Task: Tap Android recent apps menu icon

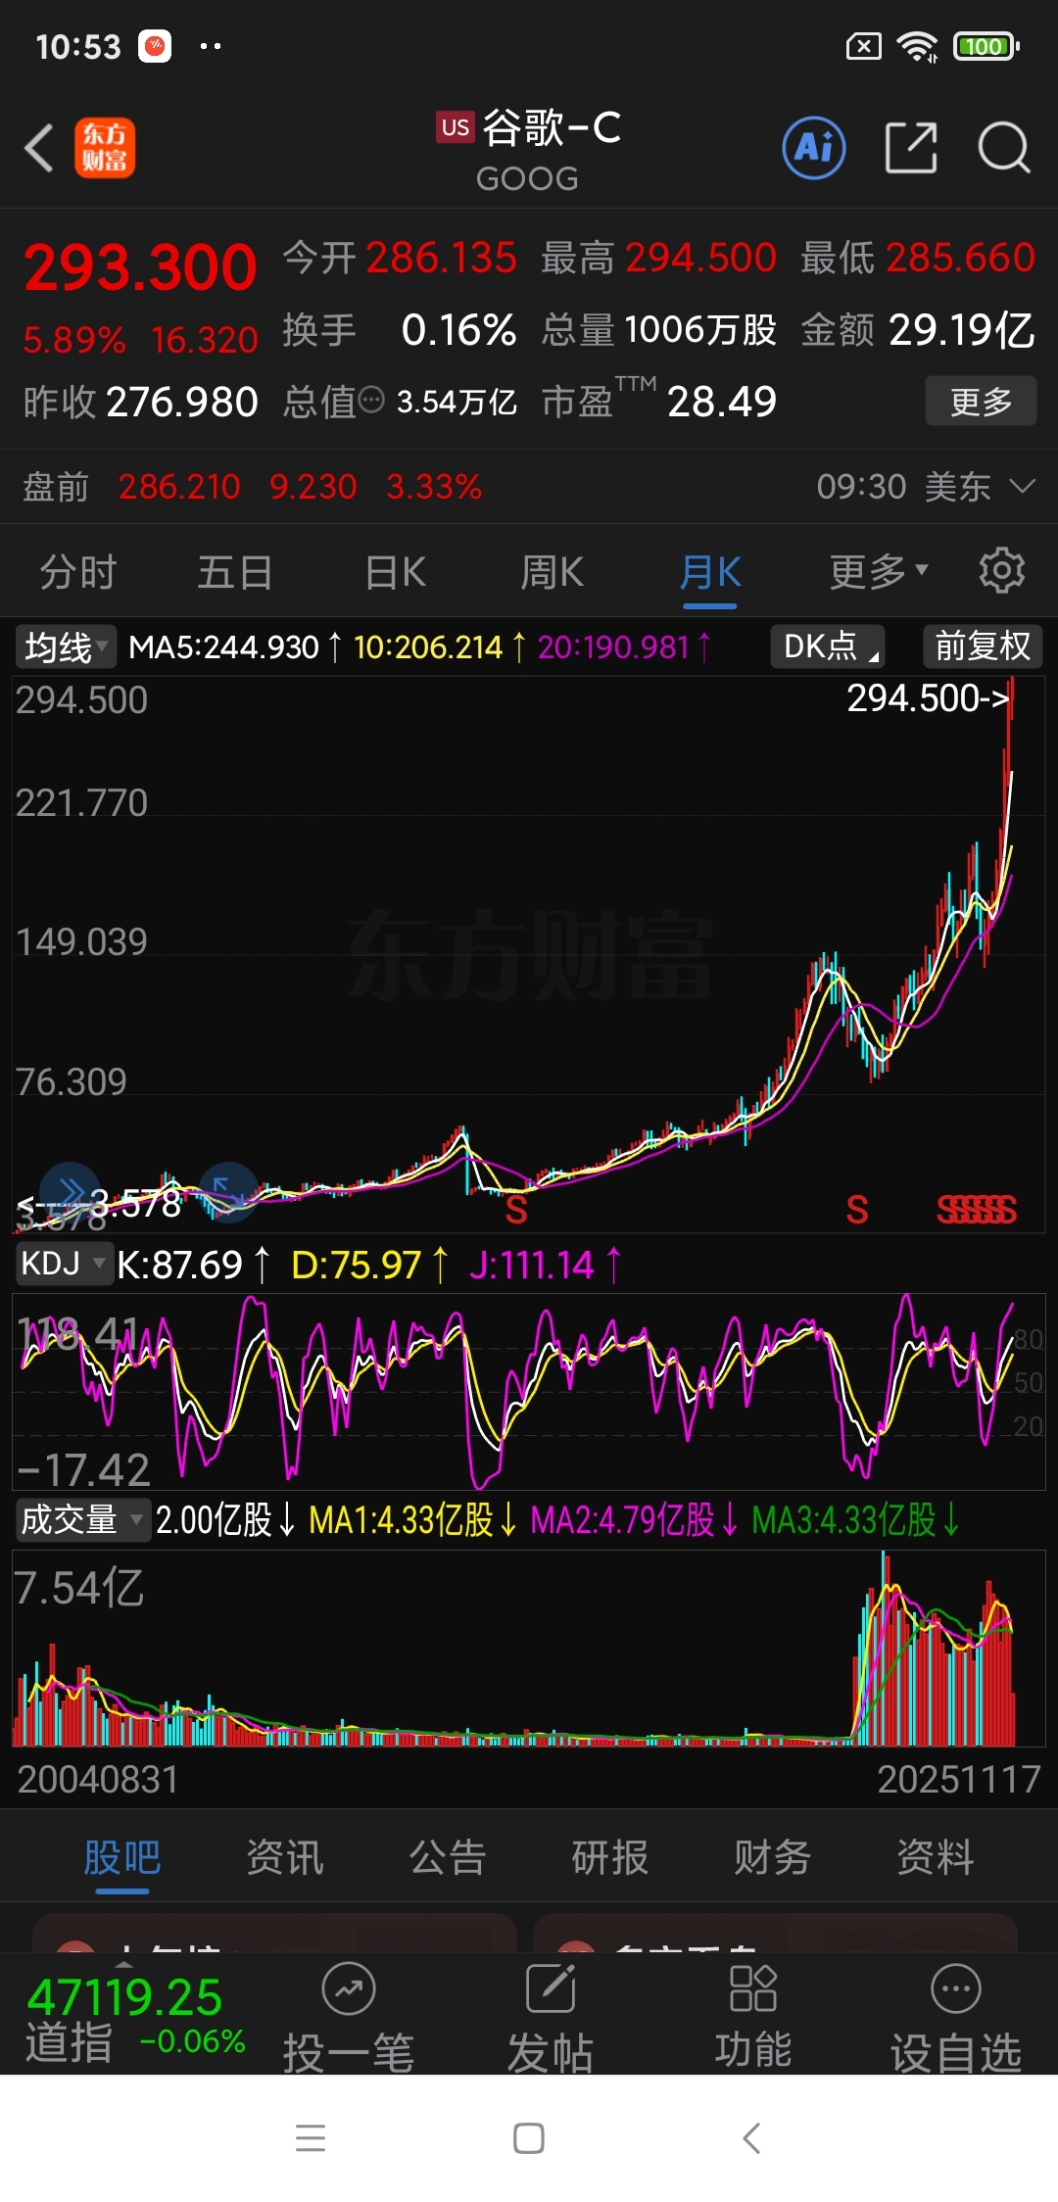Action: 311,2137
